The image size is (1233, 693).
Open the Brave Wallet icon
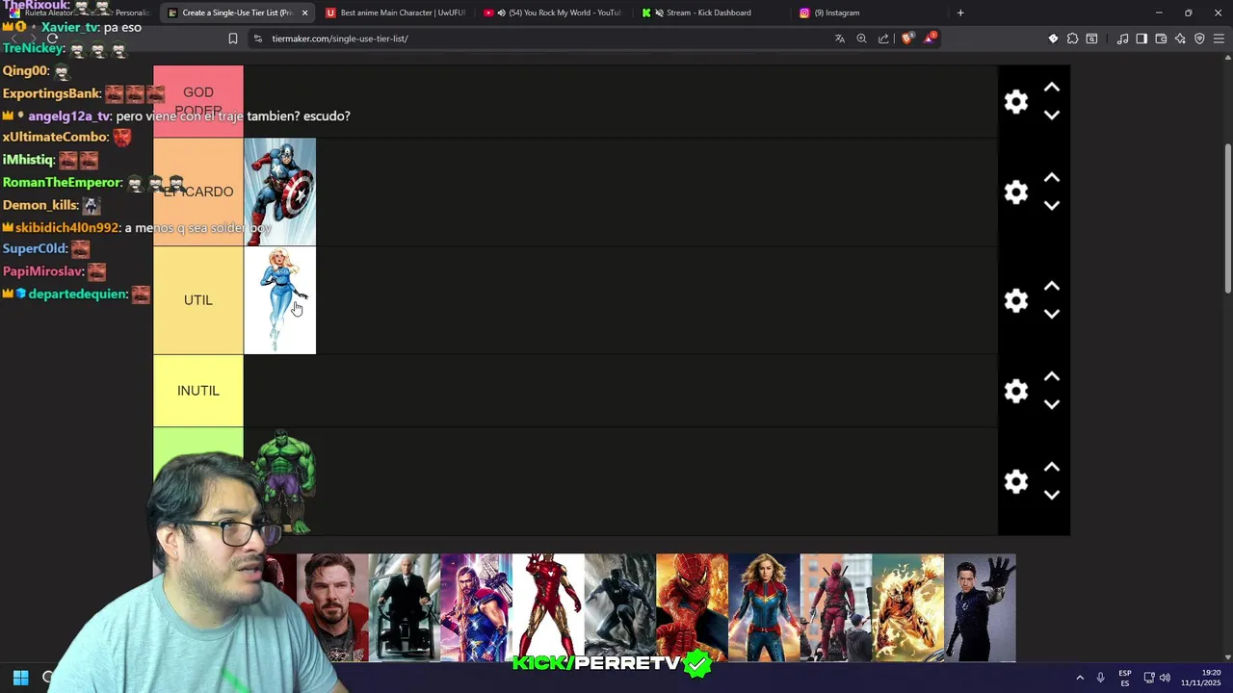[1161, 38]
